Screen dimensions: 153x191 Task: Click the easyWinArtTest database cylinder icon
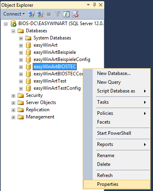click(x=28, y=81)
